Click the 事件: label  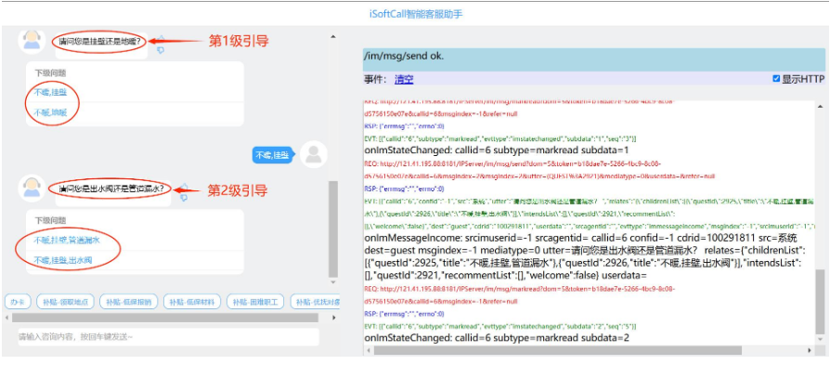(375, 80)
